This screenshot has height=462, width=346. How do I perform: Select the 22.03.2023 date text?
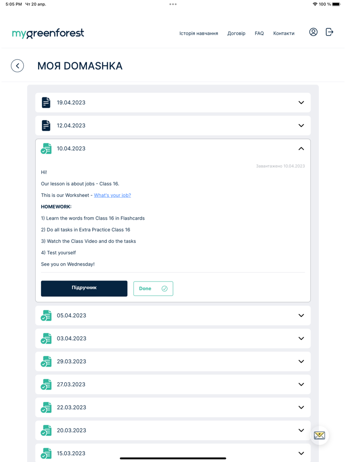point(72,408)
